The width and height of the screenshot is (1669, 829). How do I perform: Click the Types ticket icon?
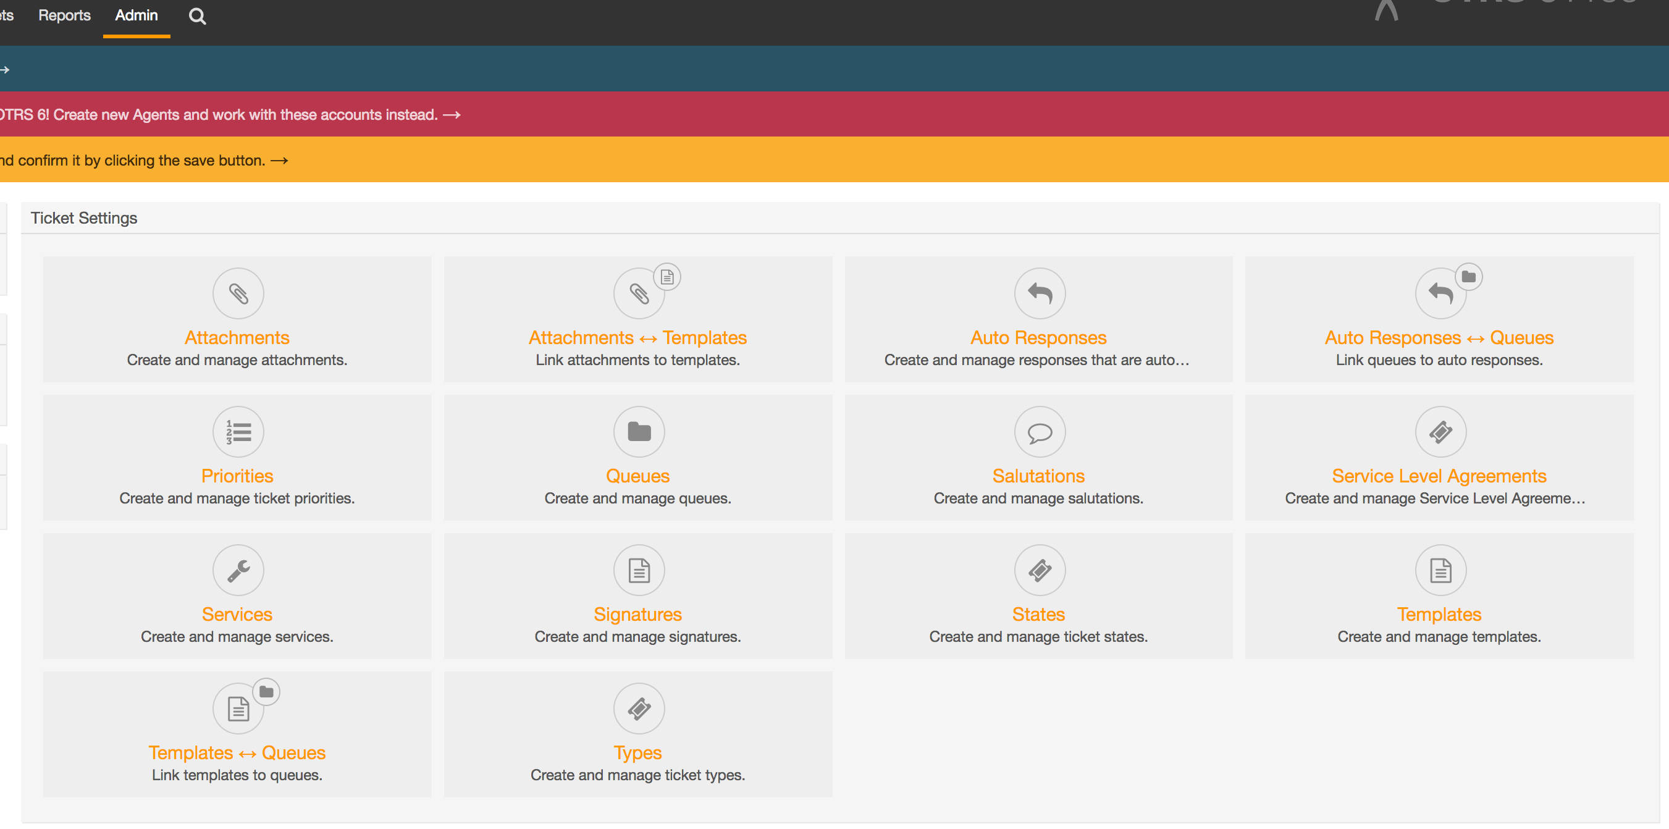638,709
